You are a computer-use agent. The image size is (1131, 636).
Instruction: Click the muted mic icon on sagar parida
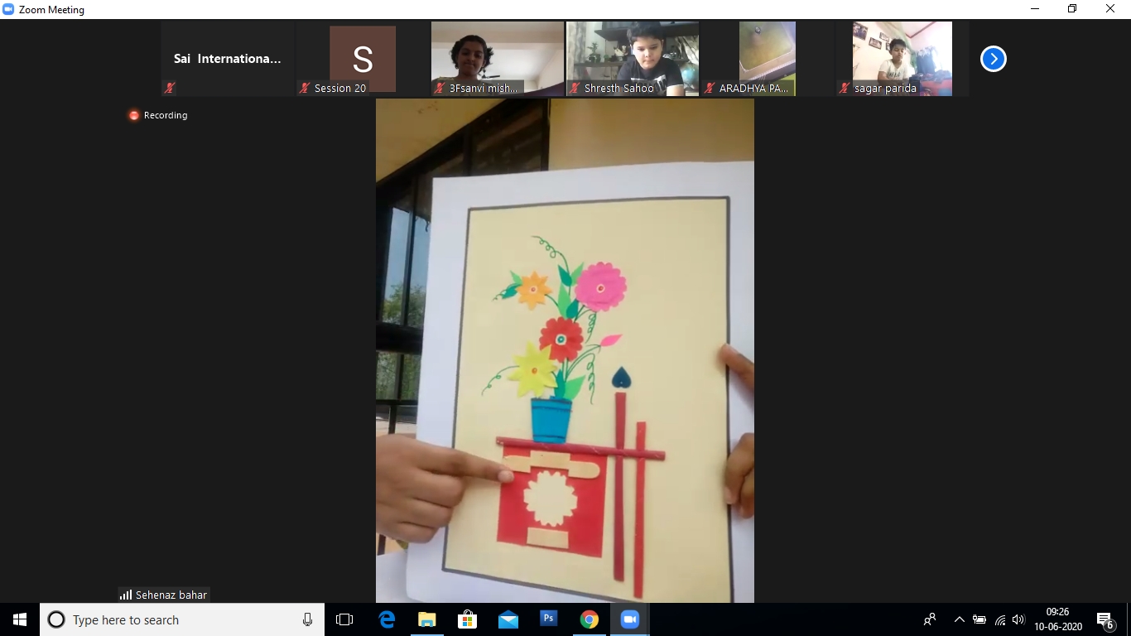[845, 88]
